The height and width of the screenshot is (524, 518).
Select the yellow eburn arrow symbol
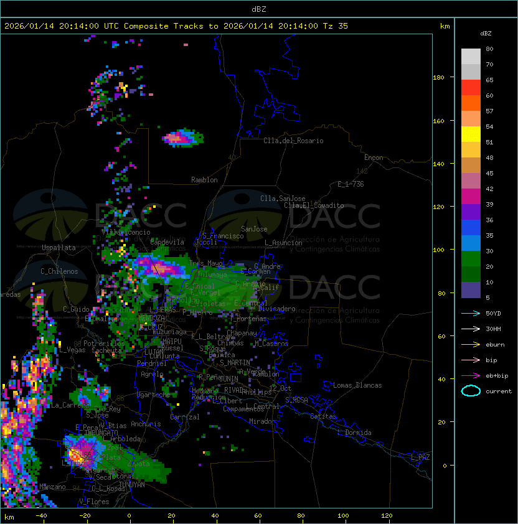coord(471,345)
